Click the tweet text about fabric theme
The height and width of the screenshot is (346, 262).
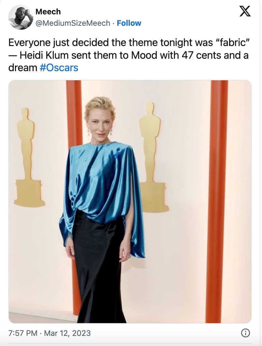(129, 55)
